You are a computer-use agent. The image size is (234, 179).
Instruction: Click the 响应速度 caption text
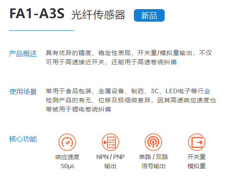[67, 157]
